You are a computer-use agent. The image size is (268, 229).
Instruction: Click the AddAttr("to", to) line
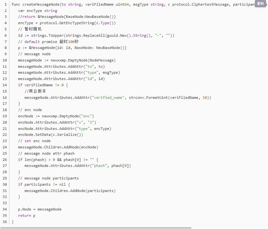tap(61, 67)
